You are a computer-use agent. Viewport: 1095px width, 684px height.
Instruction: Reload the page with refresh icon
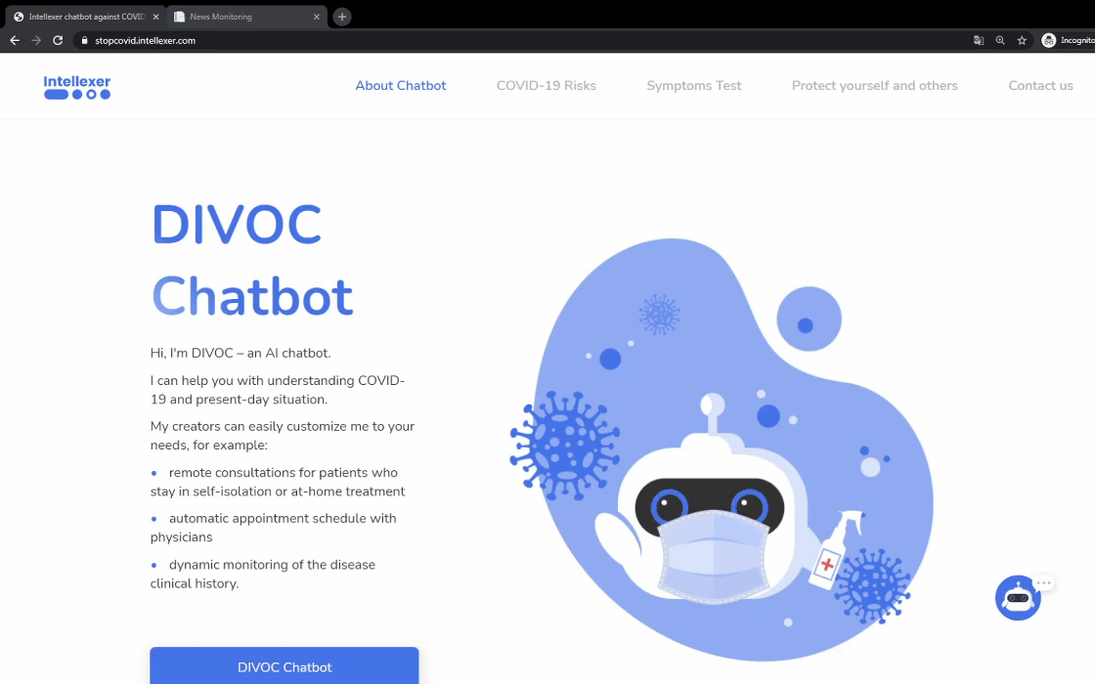pos(58,40)
